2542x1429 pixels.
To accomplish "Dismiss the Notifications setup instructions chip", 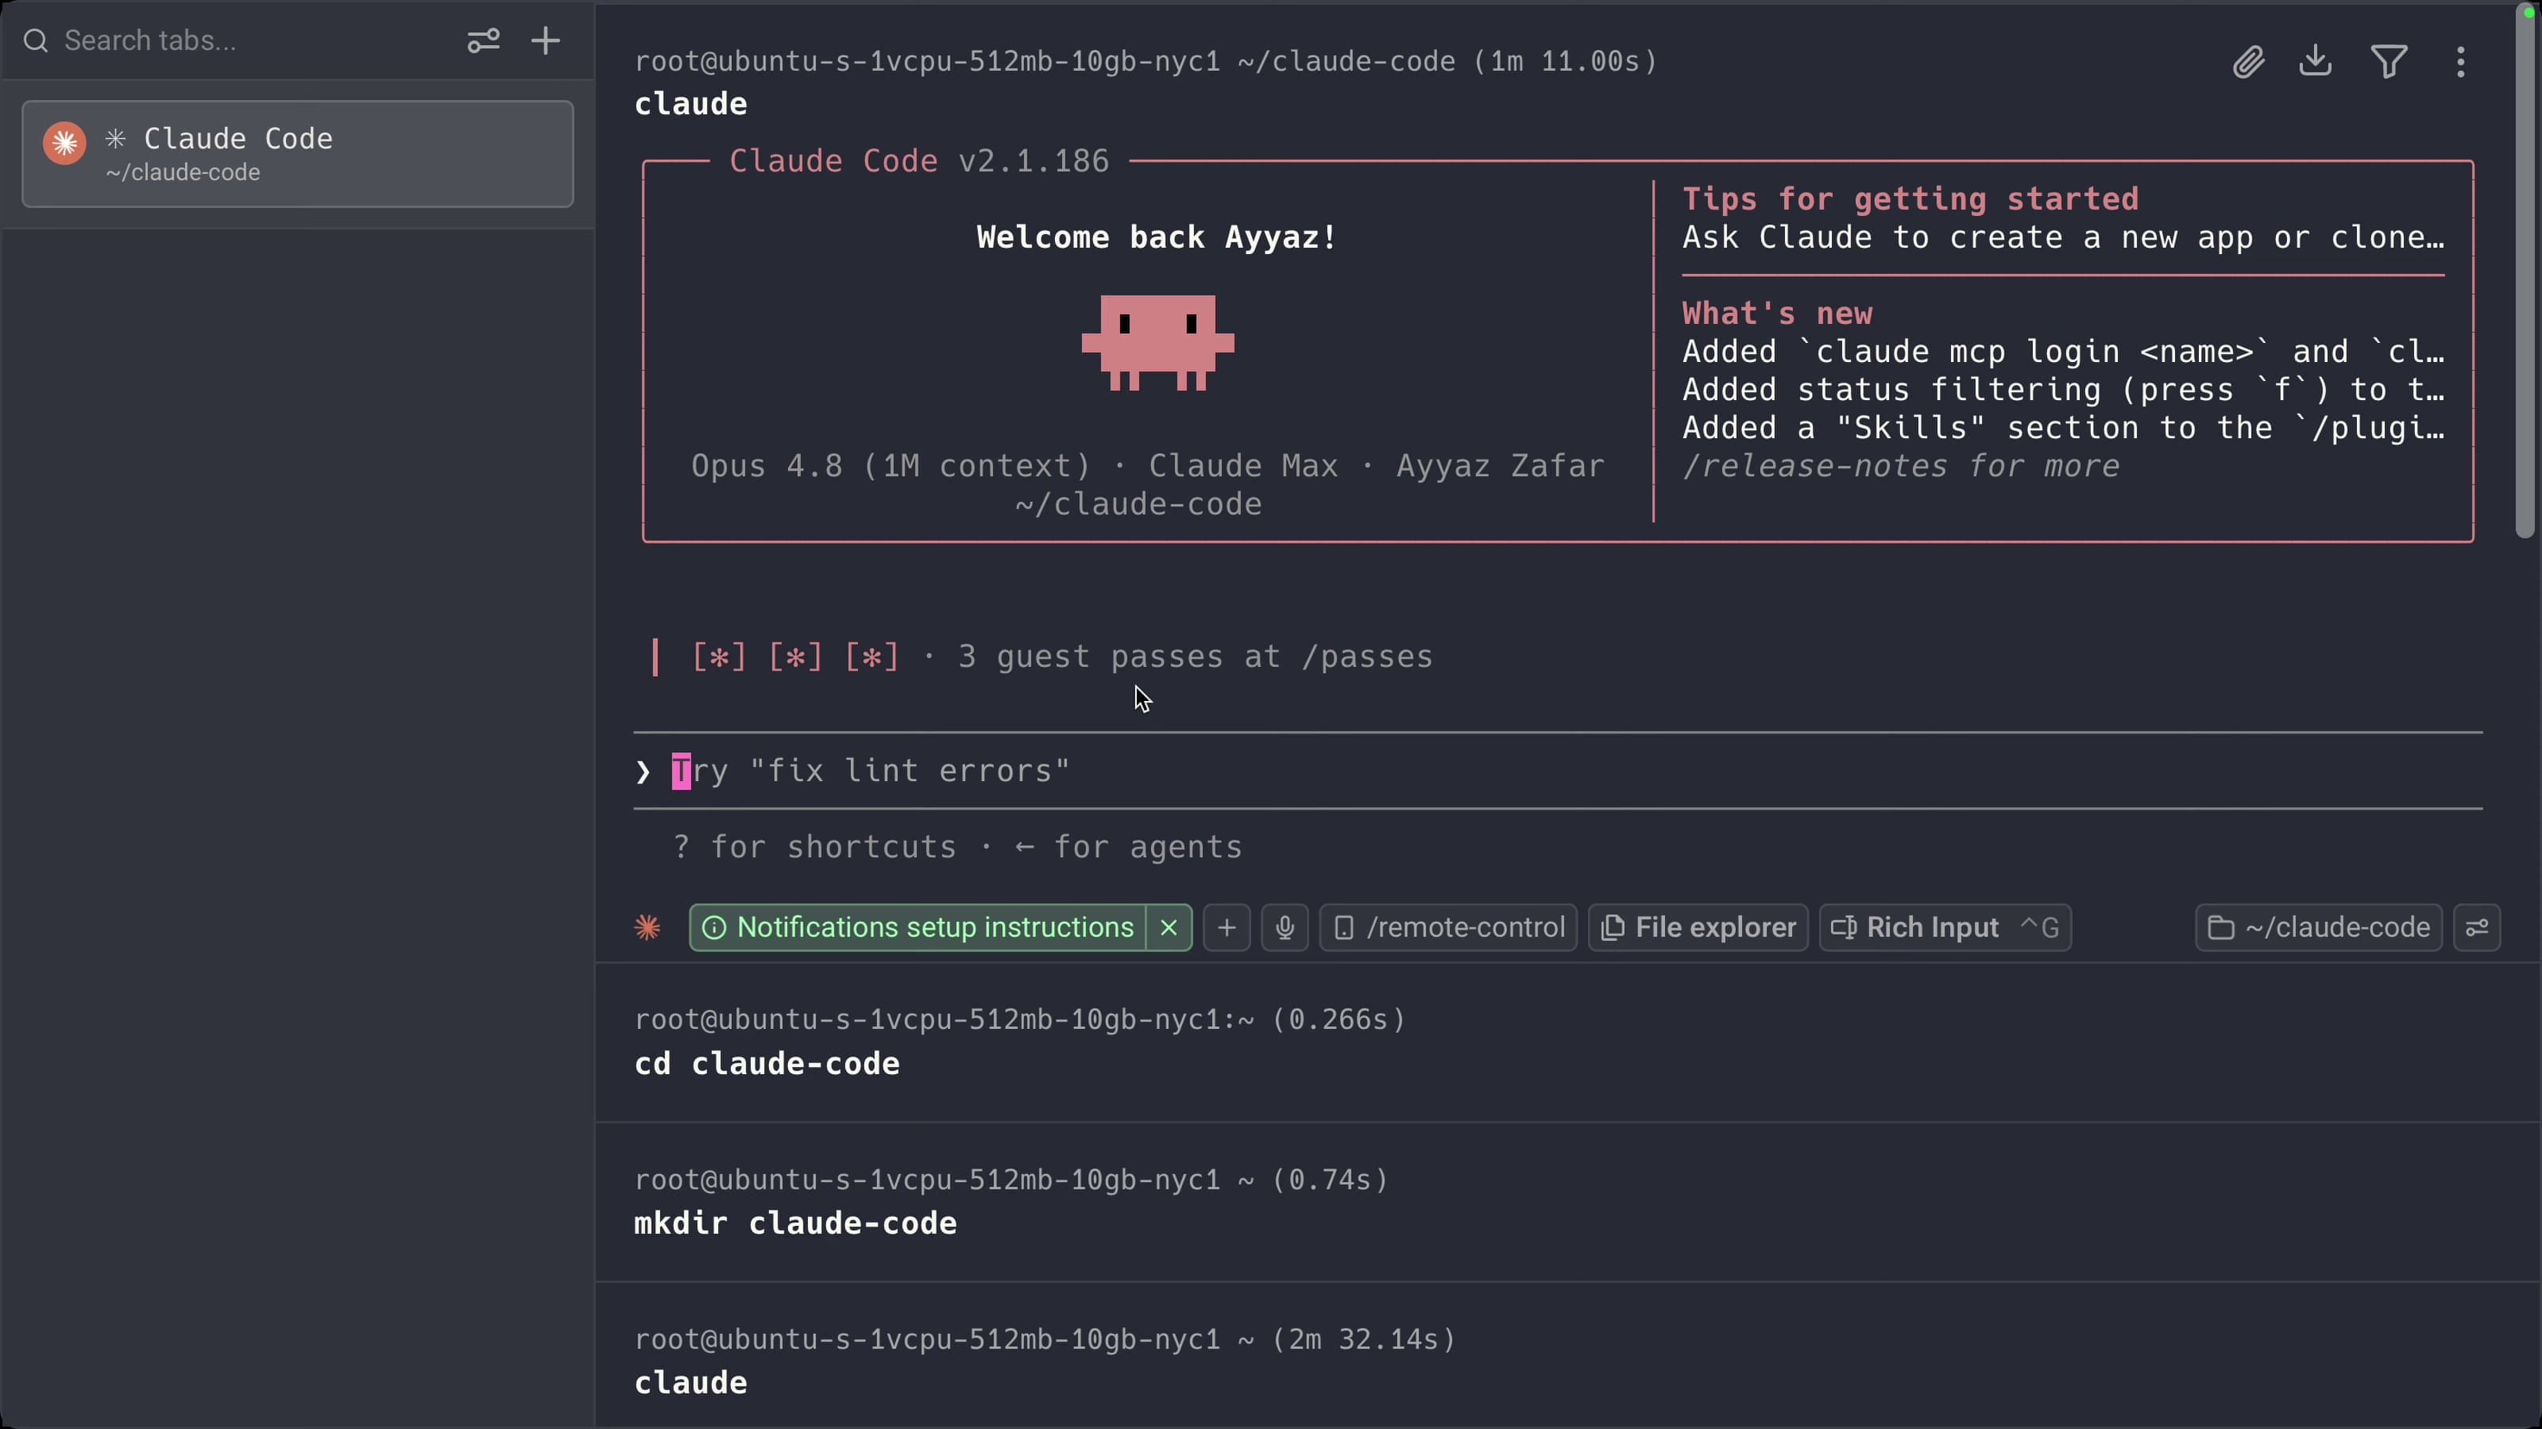I will point(1169,927).
